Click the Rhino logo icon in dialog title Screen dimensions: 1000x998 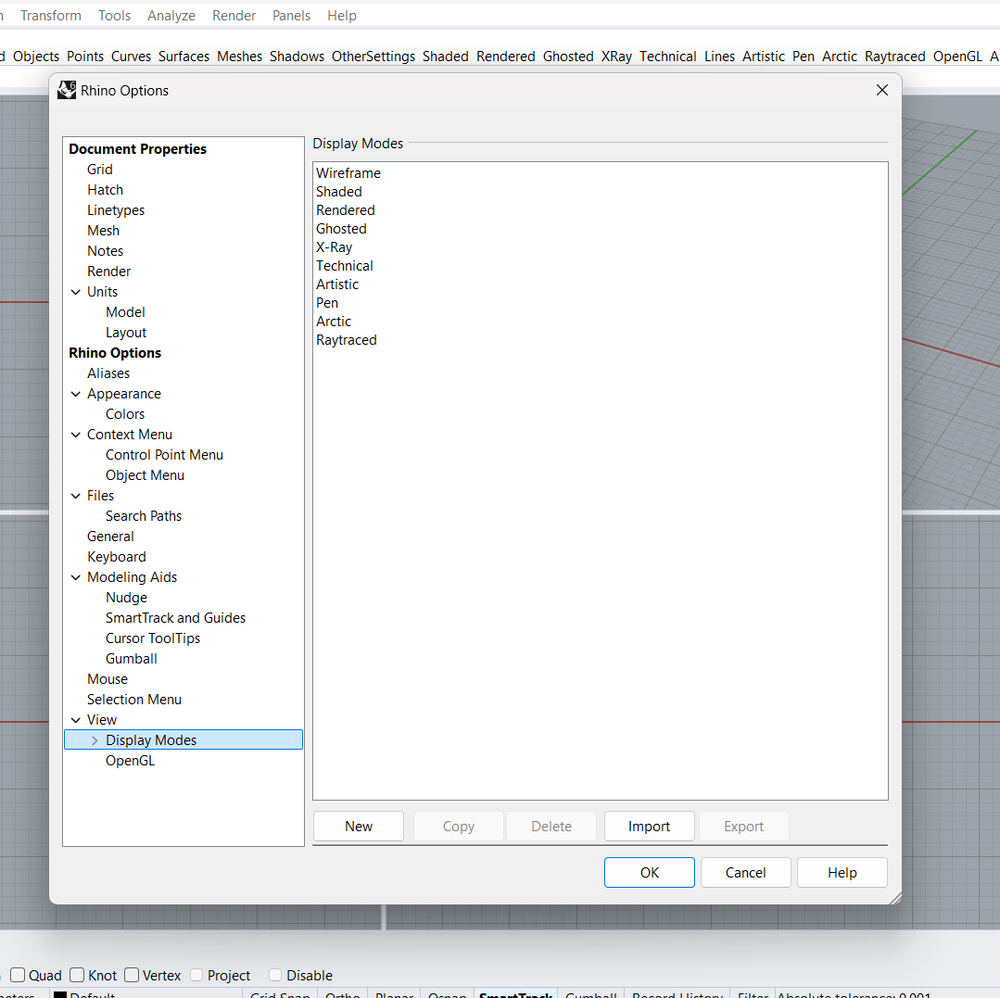67,90
